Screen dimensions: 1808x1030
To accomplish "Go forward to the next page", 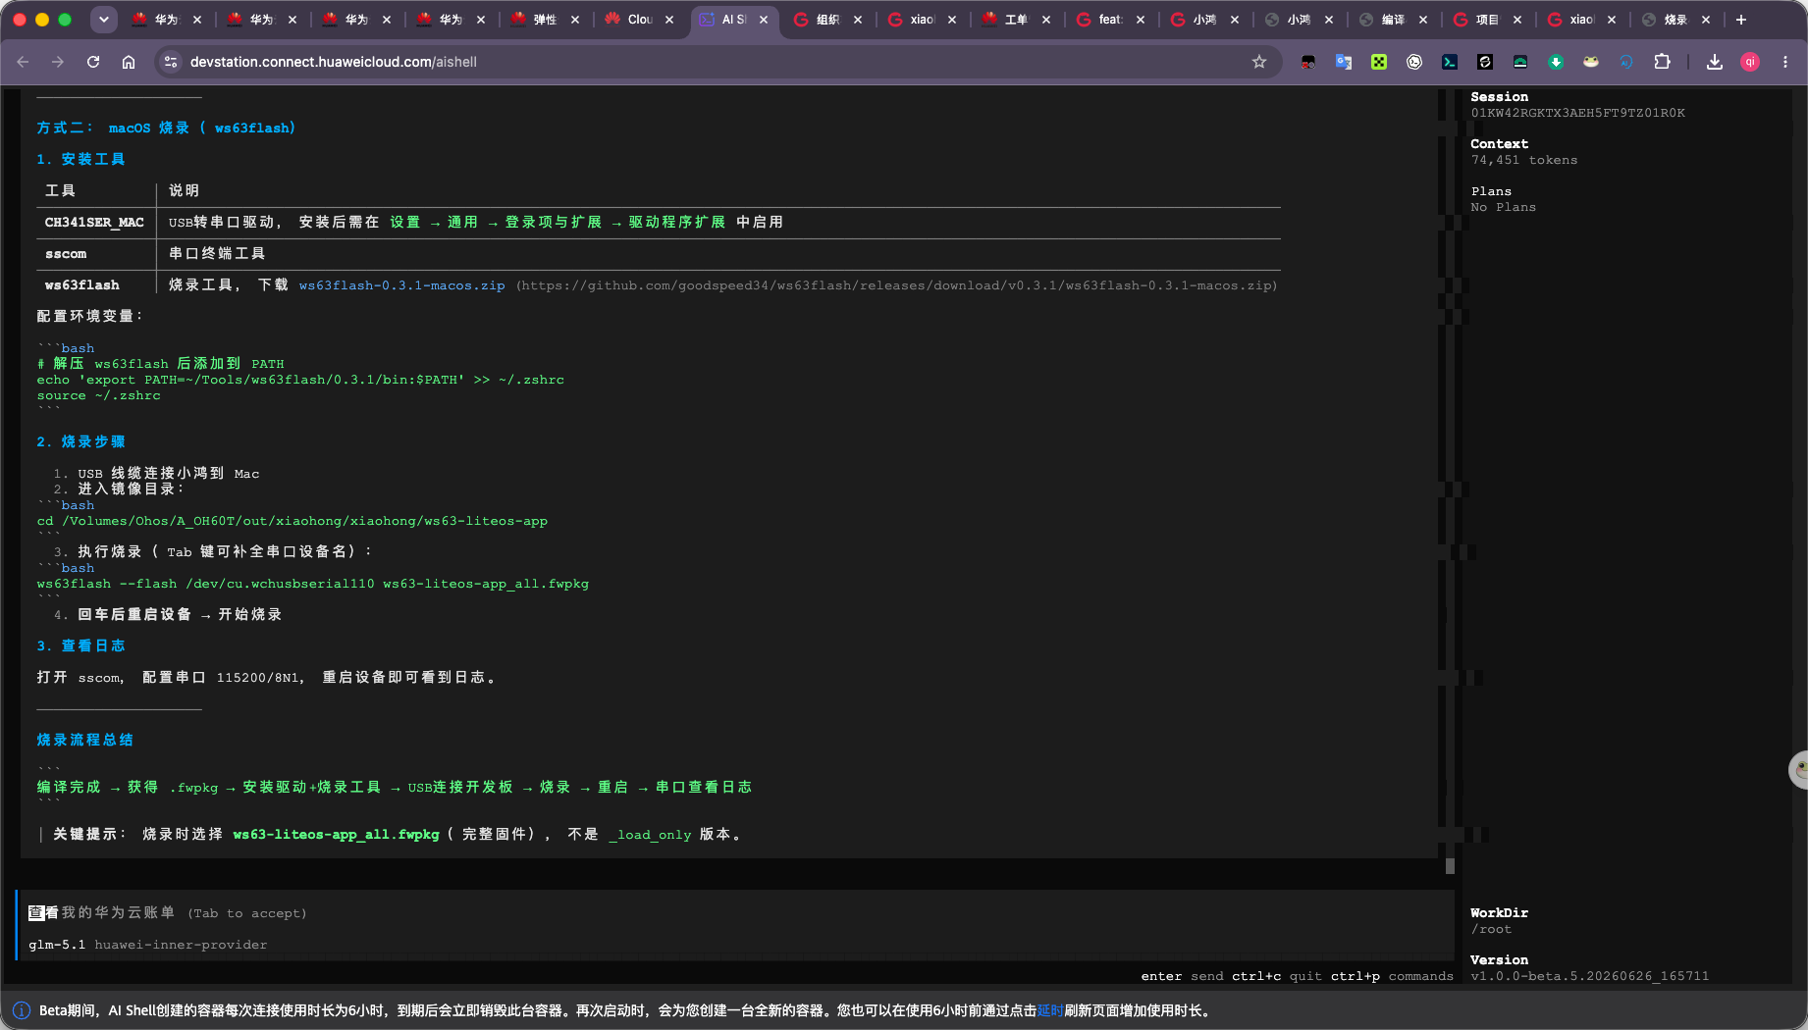I will pos(58,62).
